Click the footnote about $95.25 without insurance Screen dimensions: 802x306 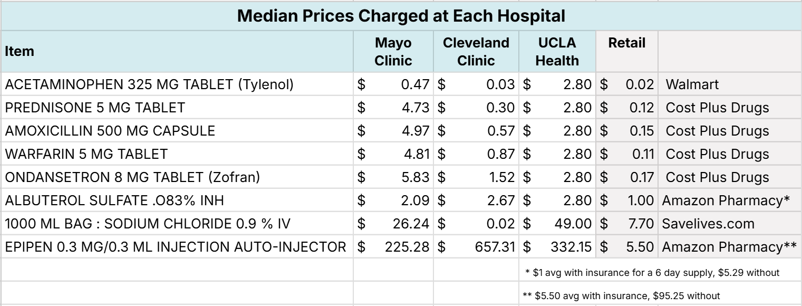620,296
